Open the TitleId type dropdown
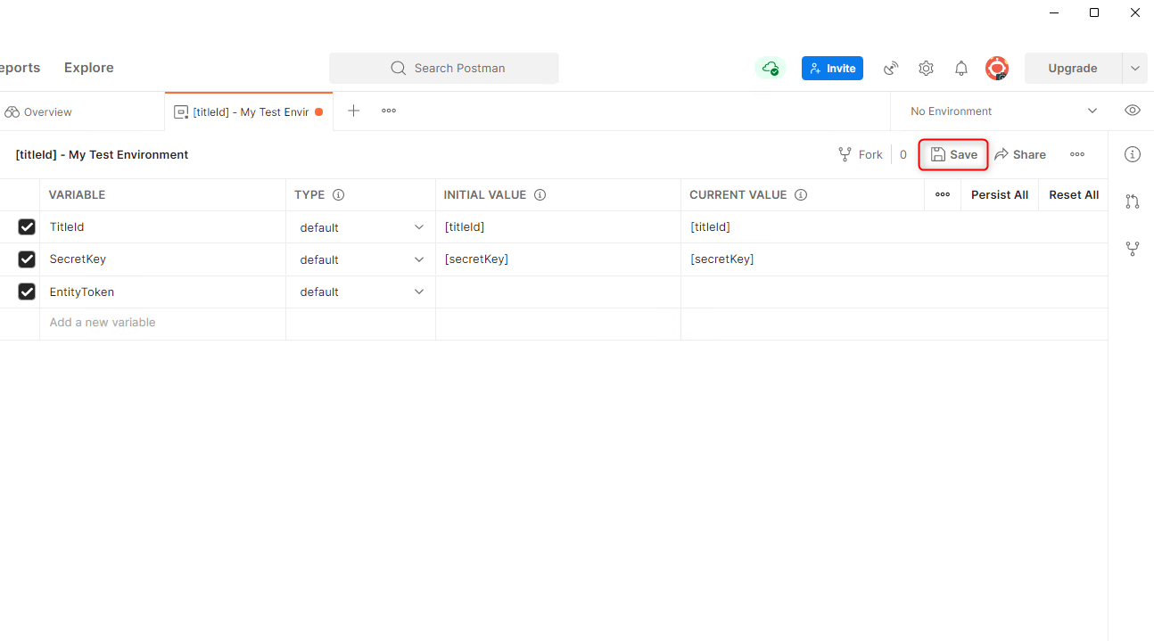 [418, 226]
